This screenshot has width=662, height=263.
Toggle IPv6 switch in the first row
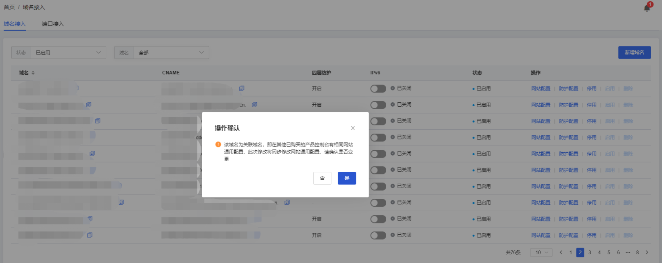click(378, 88)
